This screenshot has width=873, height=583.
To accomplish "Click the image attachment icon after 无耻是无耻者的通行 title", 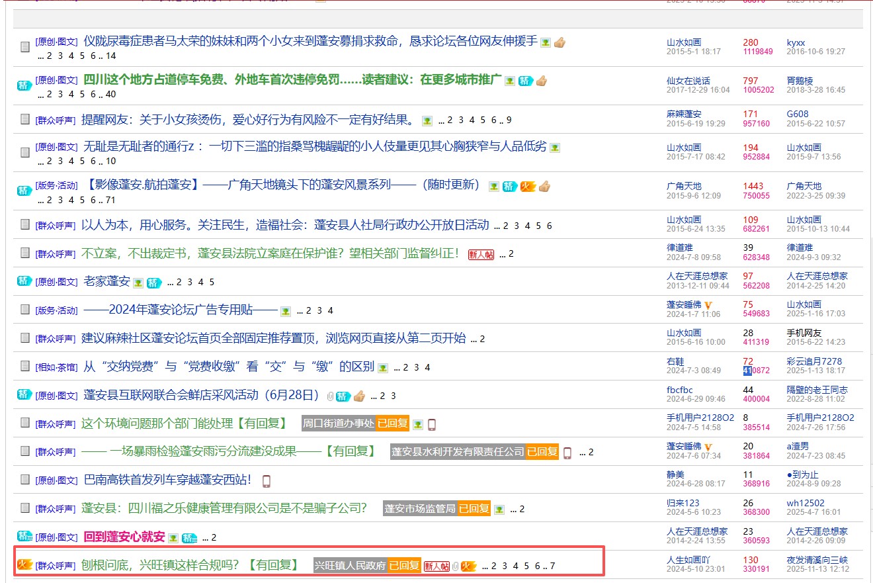I will (555, 148).
